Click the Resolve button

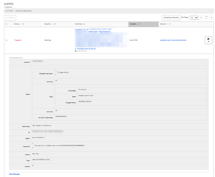(10, 18)
